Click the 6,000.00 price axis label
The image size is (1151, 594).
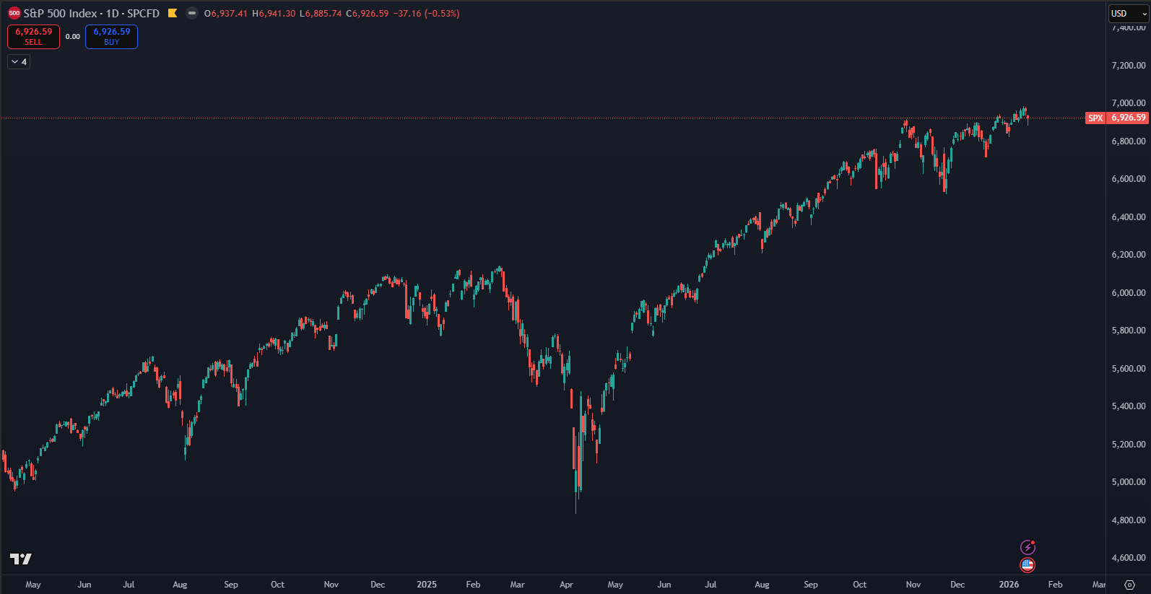(x=1129, y=293)
